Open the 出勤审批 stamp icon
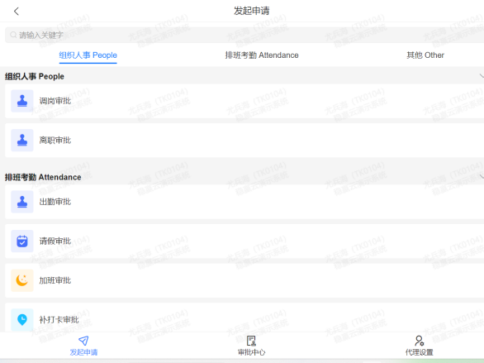The width and height of the screenshot is (484, 363). click(22, 202)
